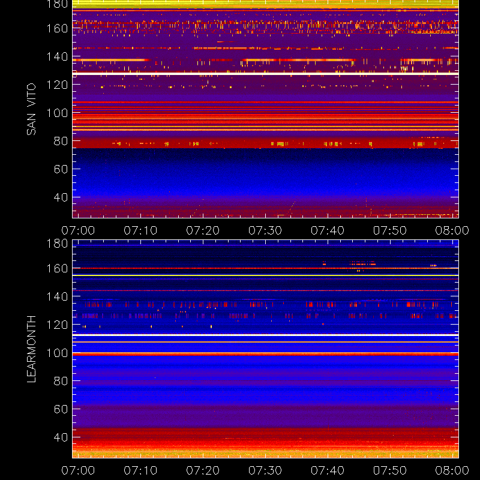The width and height of the screenshot is (480, 480).
Task: Choose the 80 frequency label on Learmonth axis
Action: [x=61, y=381]
